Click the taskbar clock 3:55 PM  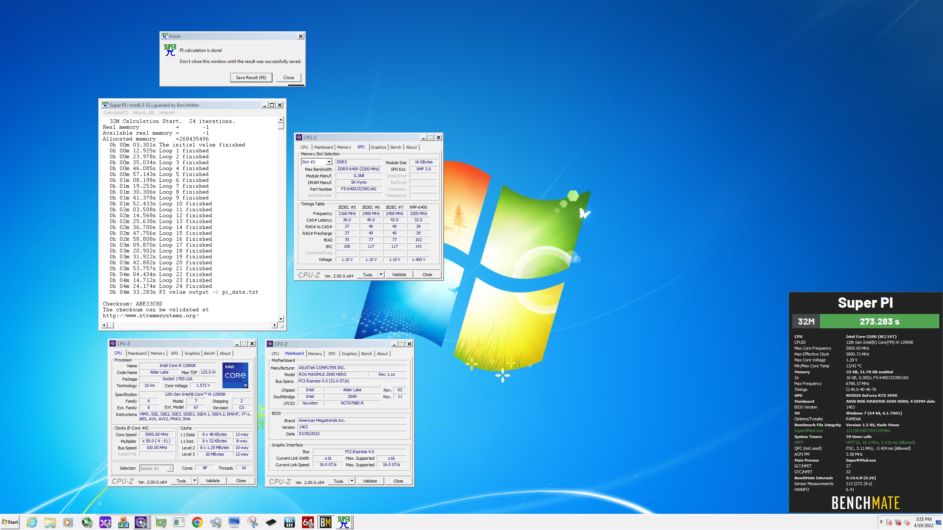tap(923, 519)
